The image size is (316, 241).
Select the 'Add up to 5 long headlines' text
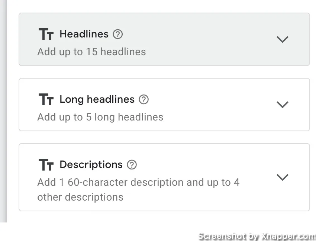coord(100,117)
